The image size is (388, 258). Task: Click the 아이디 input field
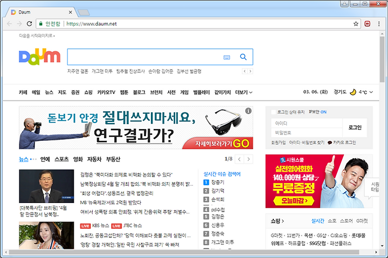coord(307,123)
